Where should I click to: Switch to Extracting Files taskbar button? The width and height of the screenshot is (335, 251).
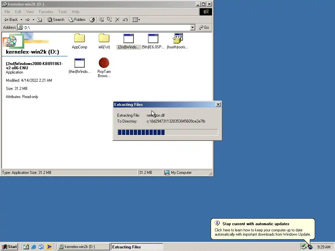click(x=137, y=247)
